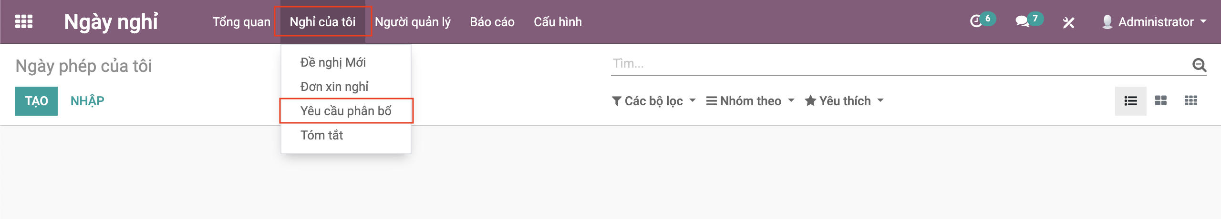The image size is (1221, 219).
Task: Switch to the grid view icon
Action: tap(1190, 101)
